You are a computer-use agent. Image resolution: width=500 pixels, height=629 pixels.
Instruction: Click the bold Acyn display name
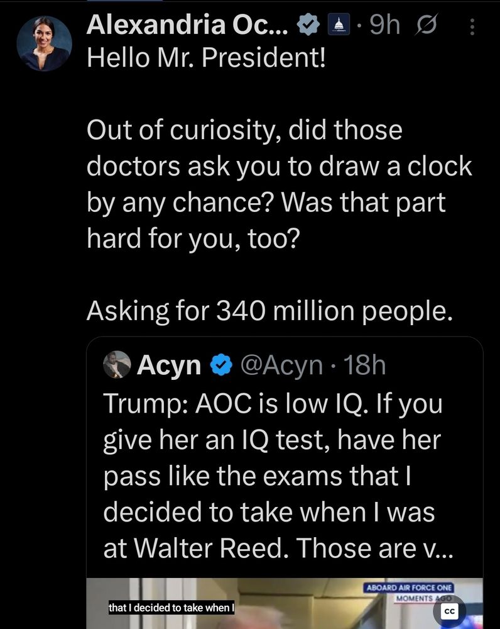pyautogui.click(x=168, y=365)
